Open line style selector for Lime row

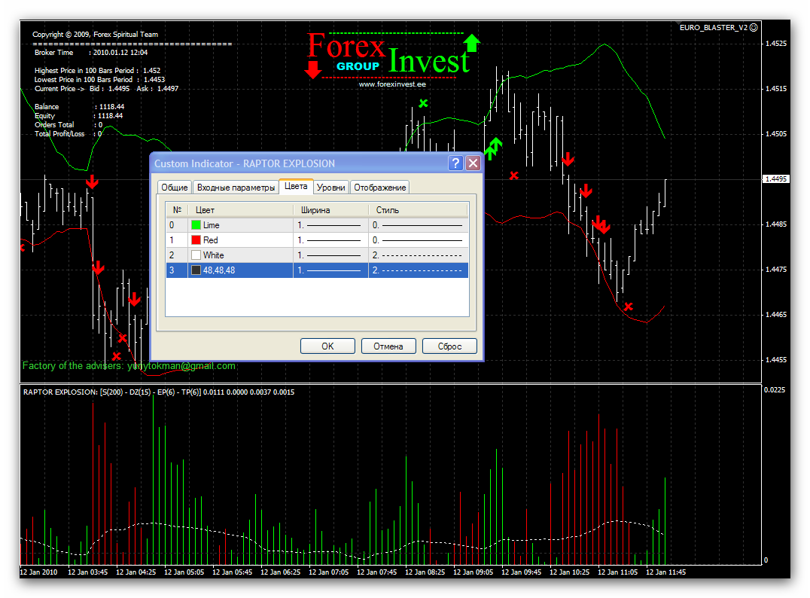[x=418, y=225]
